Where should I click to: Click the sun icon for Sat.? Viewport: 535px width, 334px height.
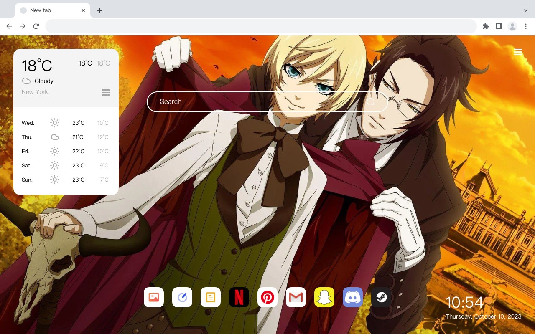click(55, 165)
